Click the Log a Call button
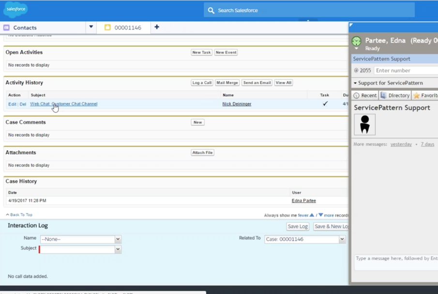Viewport: 438px width, 294px height. (202, 83)
